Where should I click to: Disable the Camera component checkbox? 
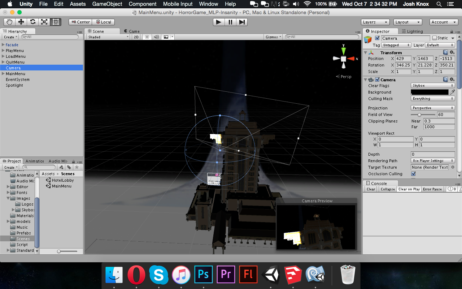click(x=377, y=80)
